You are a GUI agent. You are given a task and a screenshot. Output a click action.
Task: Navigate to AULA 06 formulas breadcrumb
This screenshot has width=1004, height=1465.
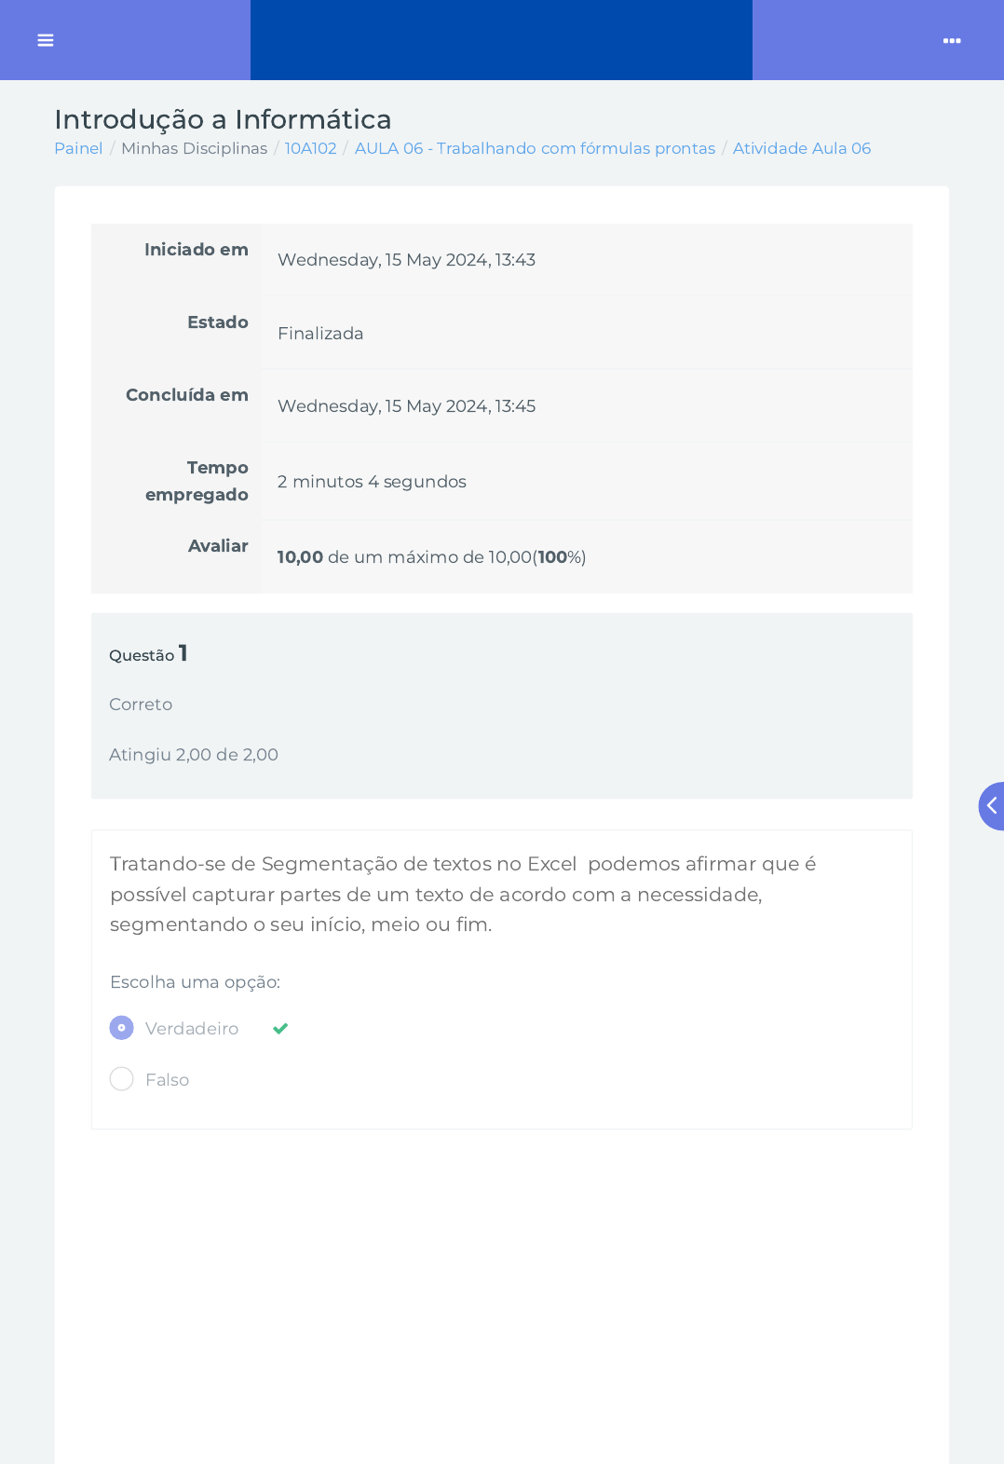(x=535, y=148)
